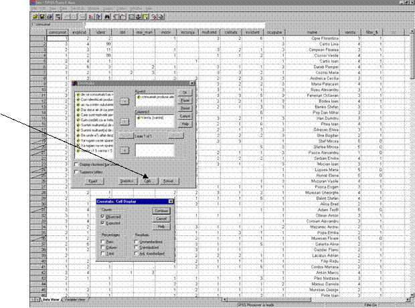Click the Redo toolbar icon
This screenshot has height=308, width=415.
click(74, 17)
